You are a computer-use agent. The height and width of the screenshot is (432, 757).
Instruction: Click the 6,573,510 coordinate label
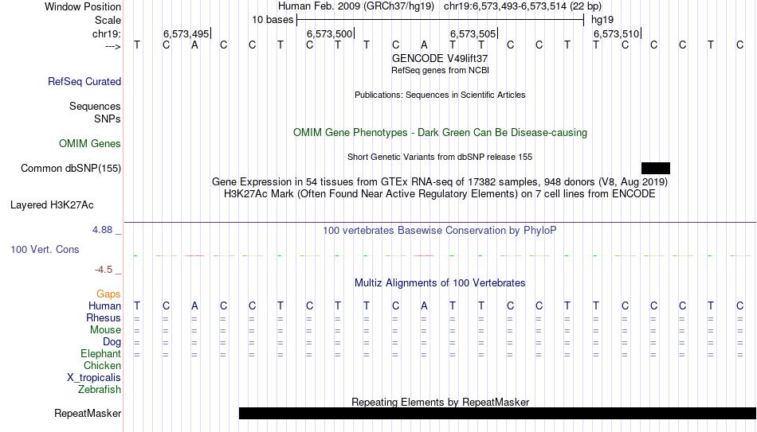[616, 33]
